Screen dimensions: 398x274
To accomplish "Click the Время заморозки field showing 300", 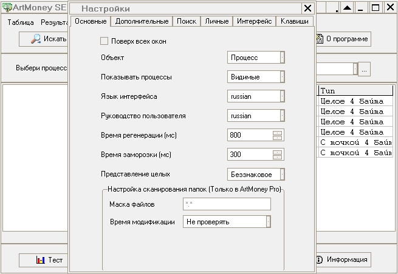I will tap(250, 155).
